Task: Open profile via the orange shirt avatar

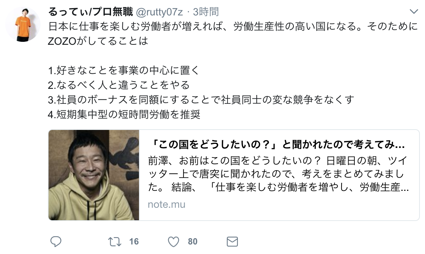Action: click(23, 24)
